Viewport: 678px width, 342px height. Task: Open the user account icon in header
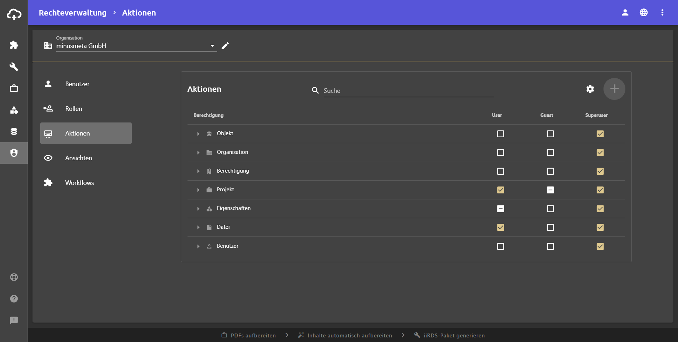(x=625, y=13)
